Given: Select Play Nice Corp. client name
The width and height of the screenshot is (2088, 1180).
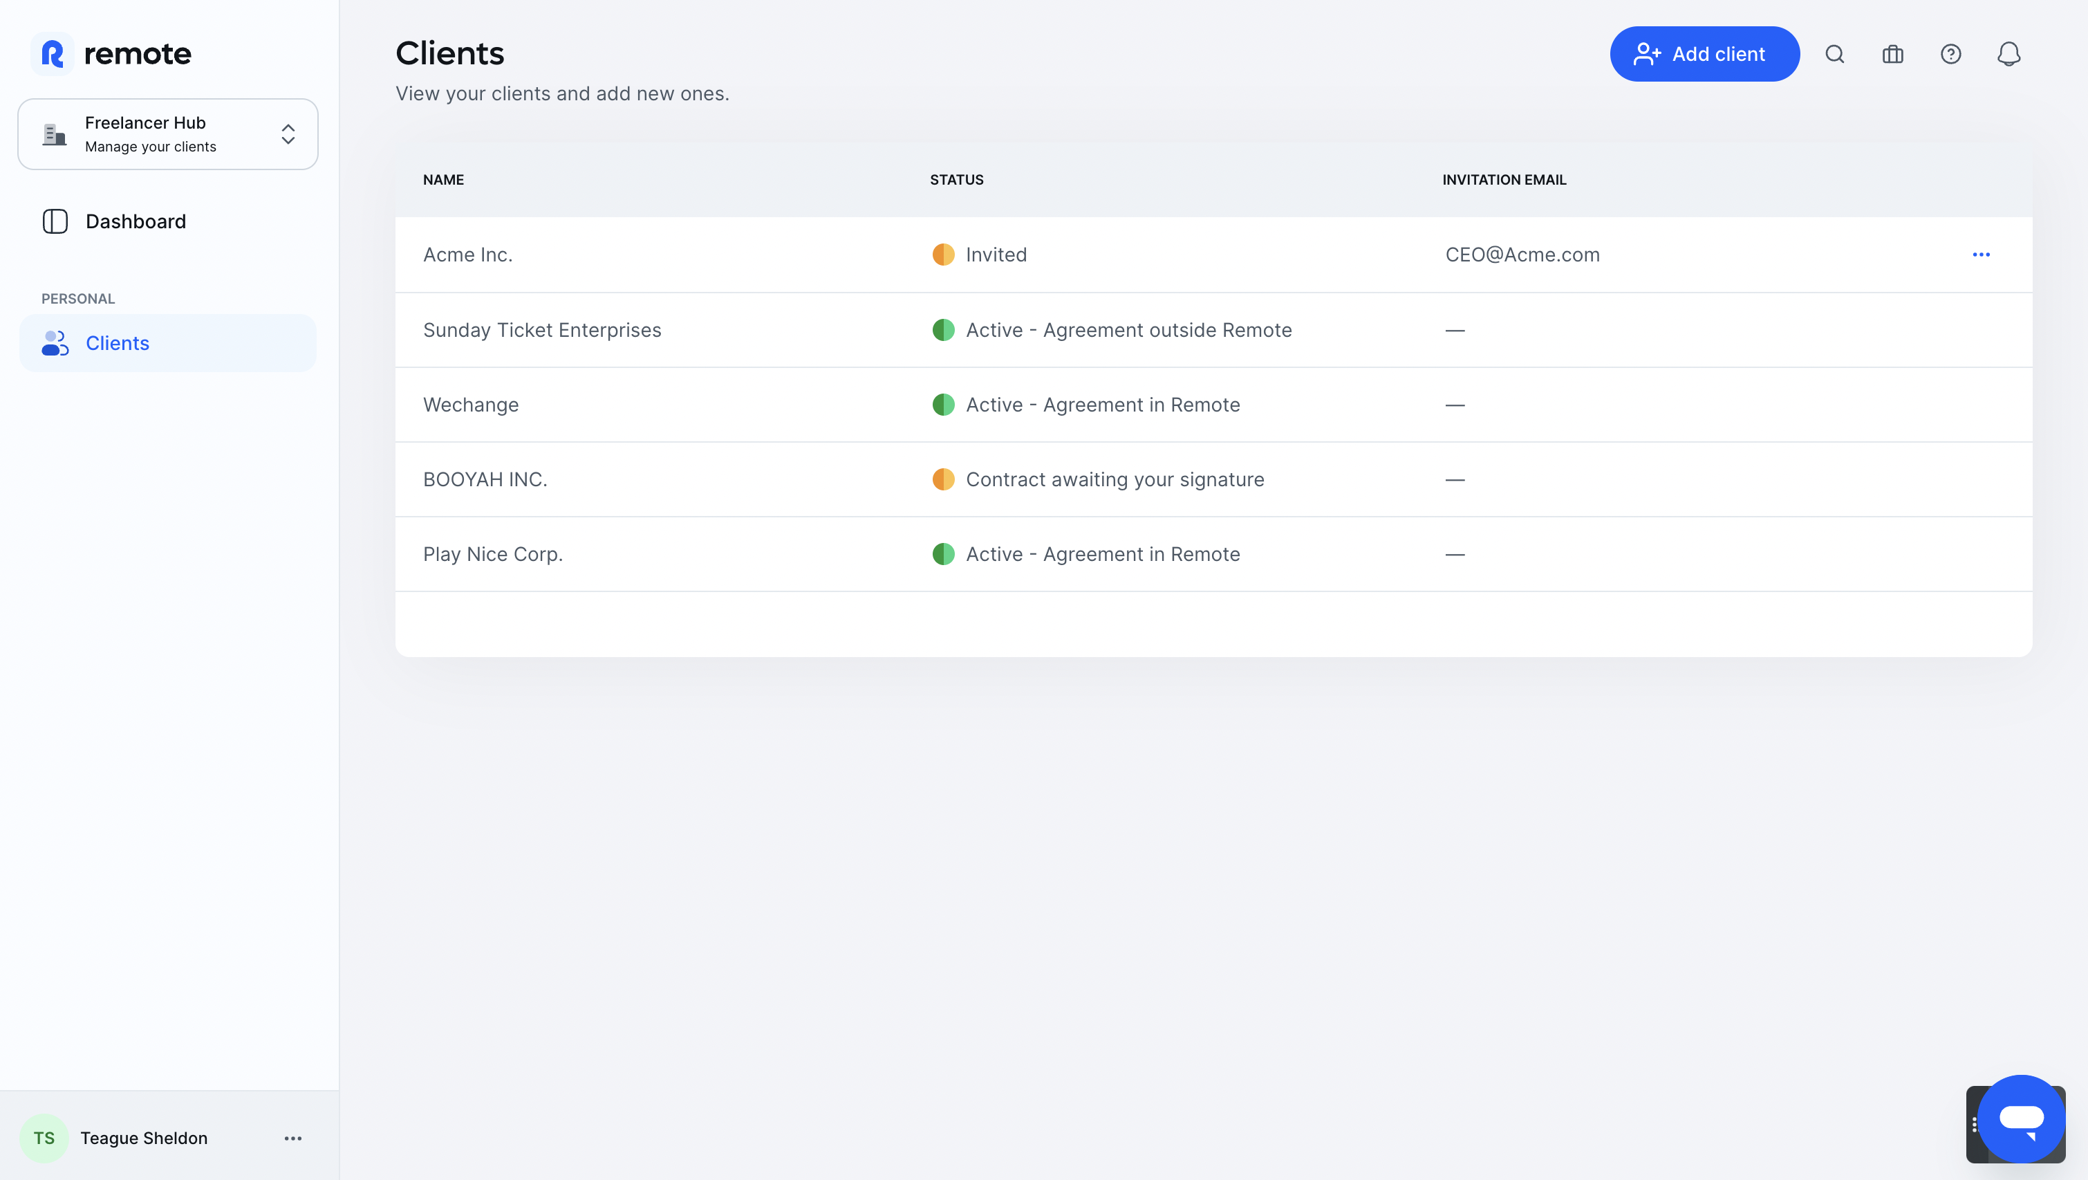Looking at the screenshot, I should [x=493, y=554].
